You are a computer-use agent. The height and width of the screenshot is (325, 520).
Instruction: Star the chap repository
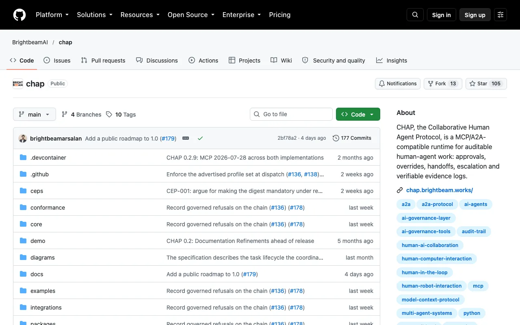(486, 84)
